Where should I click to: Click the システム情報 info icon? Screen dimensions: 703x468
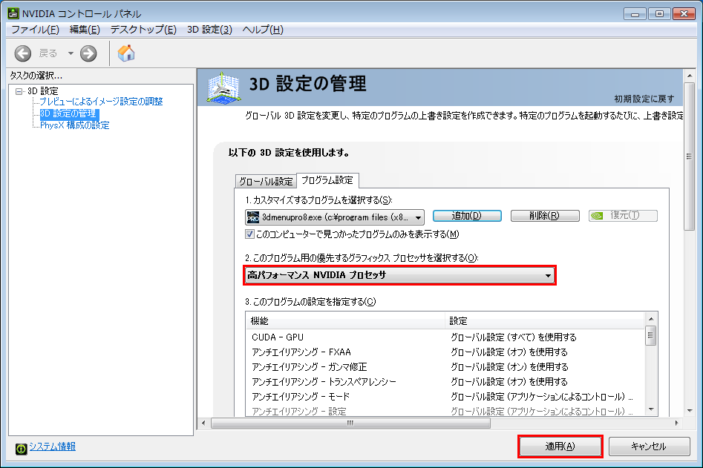click(21, 448)
